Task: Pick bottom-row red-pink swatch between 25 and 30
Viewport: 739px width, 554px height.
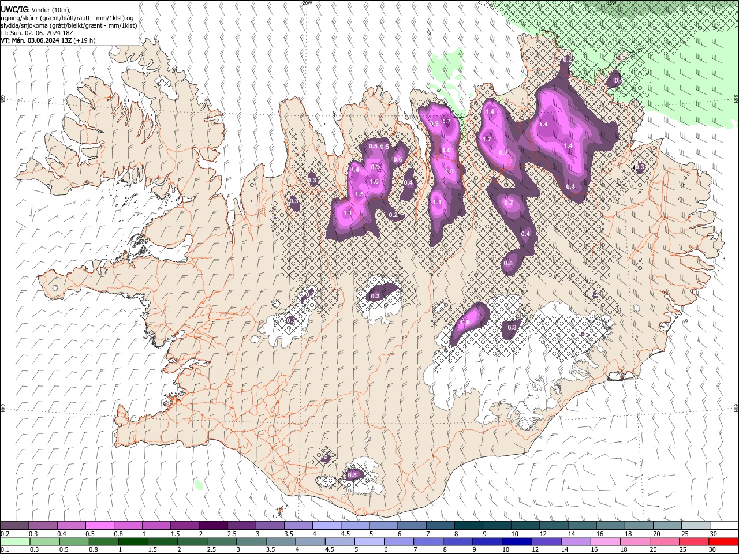Action: coord(694,541)
